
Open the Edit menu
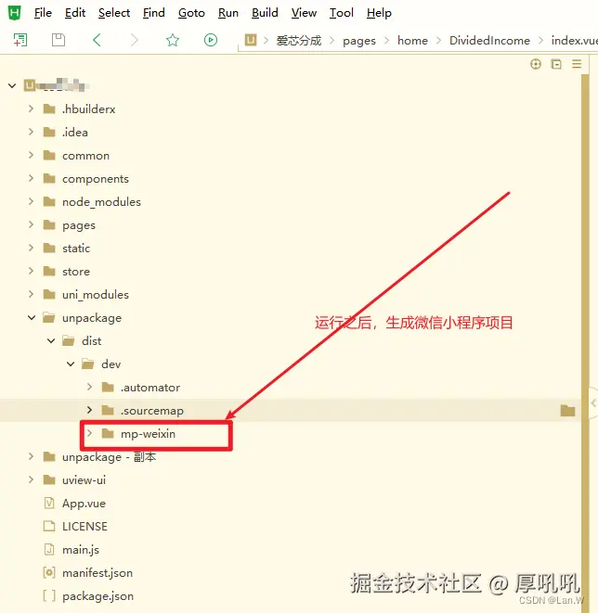pos(75,13)
